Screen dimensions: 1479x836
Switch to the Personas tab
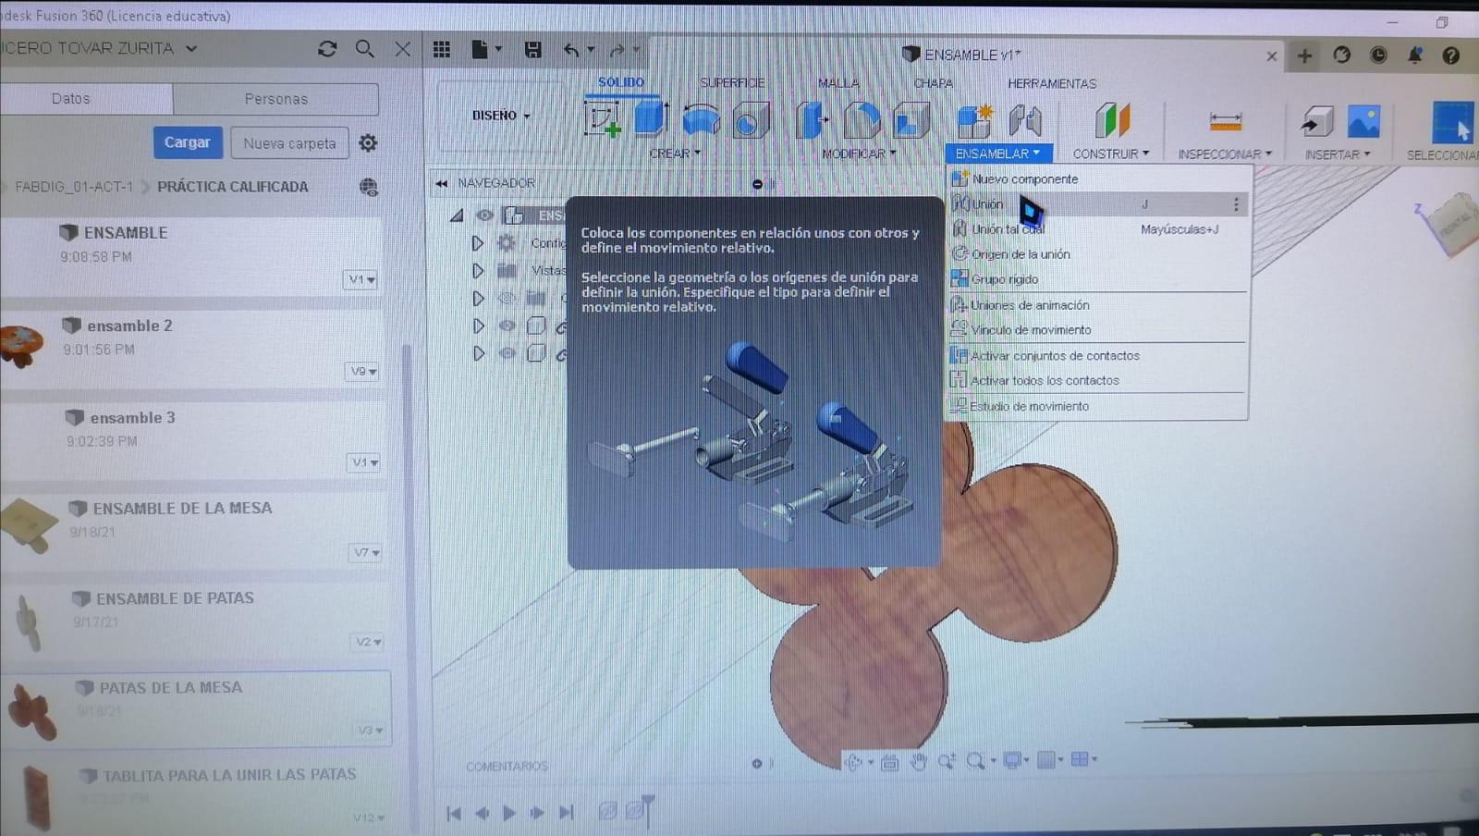275,99
